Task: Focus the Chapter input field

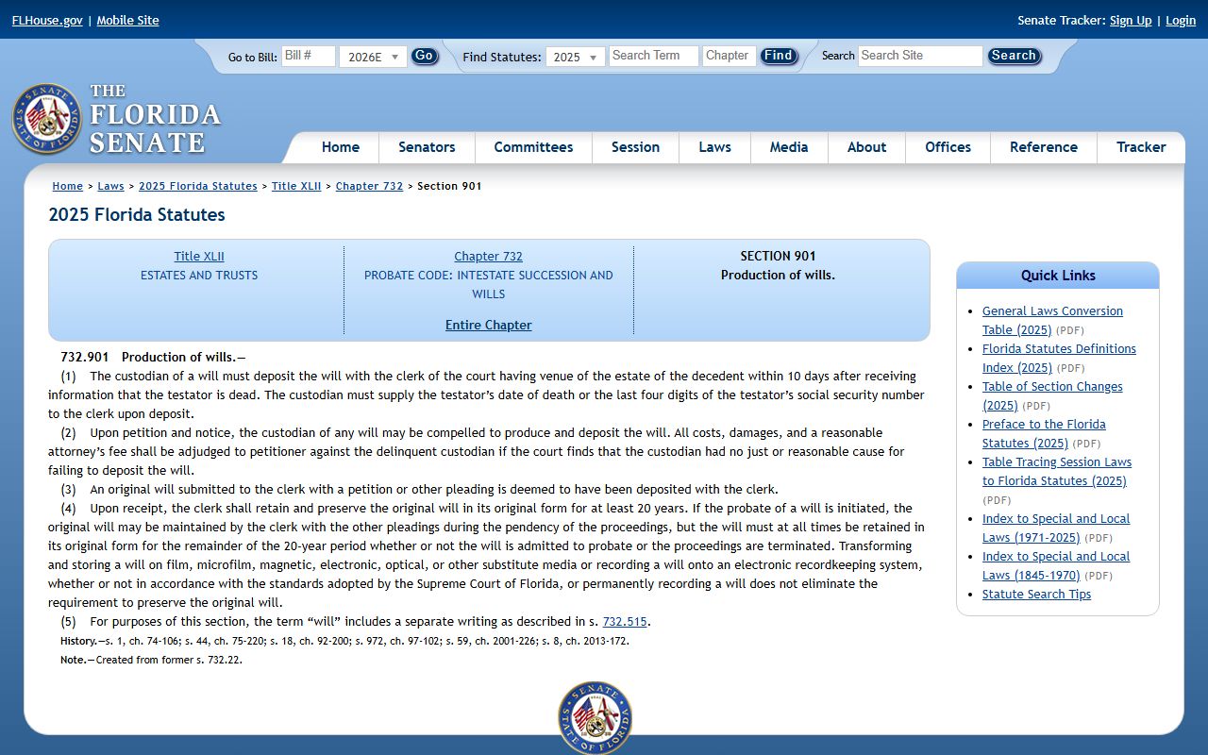Action: tap(730, 56)
